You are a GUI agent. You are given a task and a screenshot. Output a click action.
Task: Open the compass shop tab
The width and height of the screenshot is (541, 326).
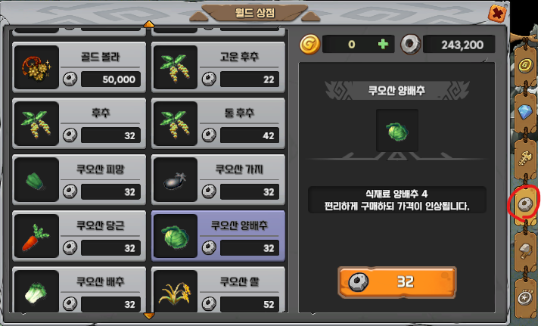(x=525, y=297)
